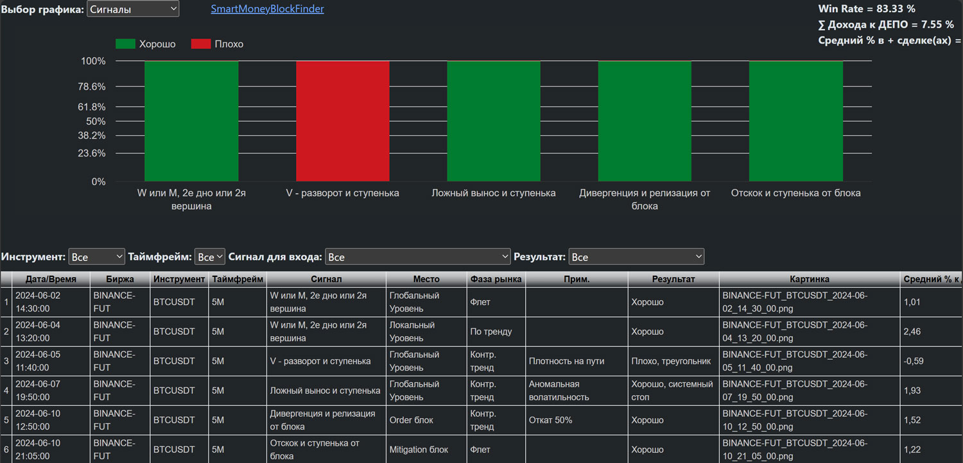Open the Результат filter dropdown
Viewport: 963px width, 463px height.
point(636,257)
